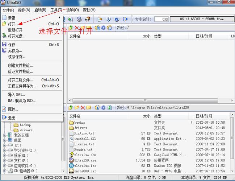
Task: Expand the 文档(F:) drive node
Action: pyautogui.click(x=5, y=160)
